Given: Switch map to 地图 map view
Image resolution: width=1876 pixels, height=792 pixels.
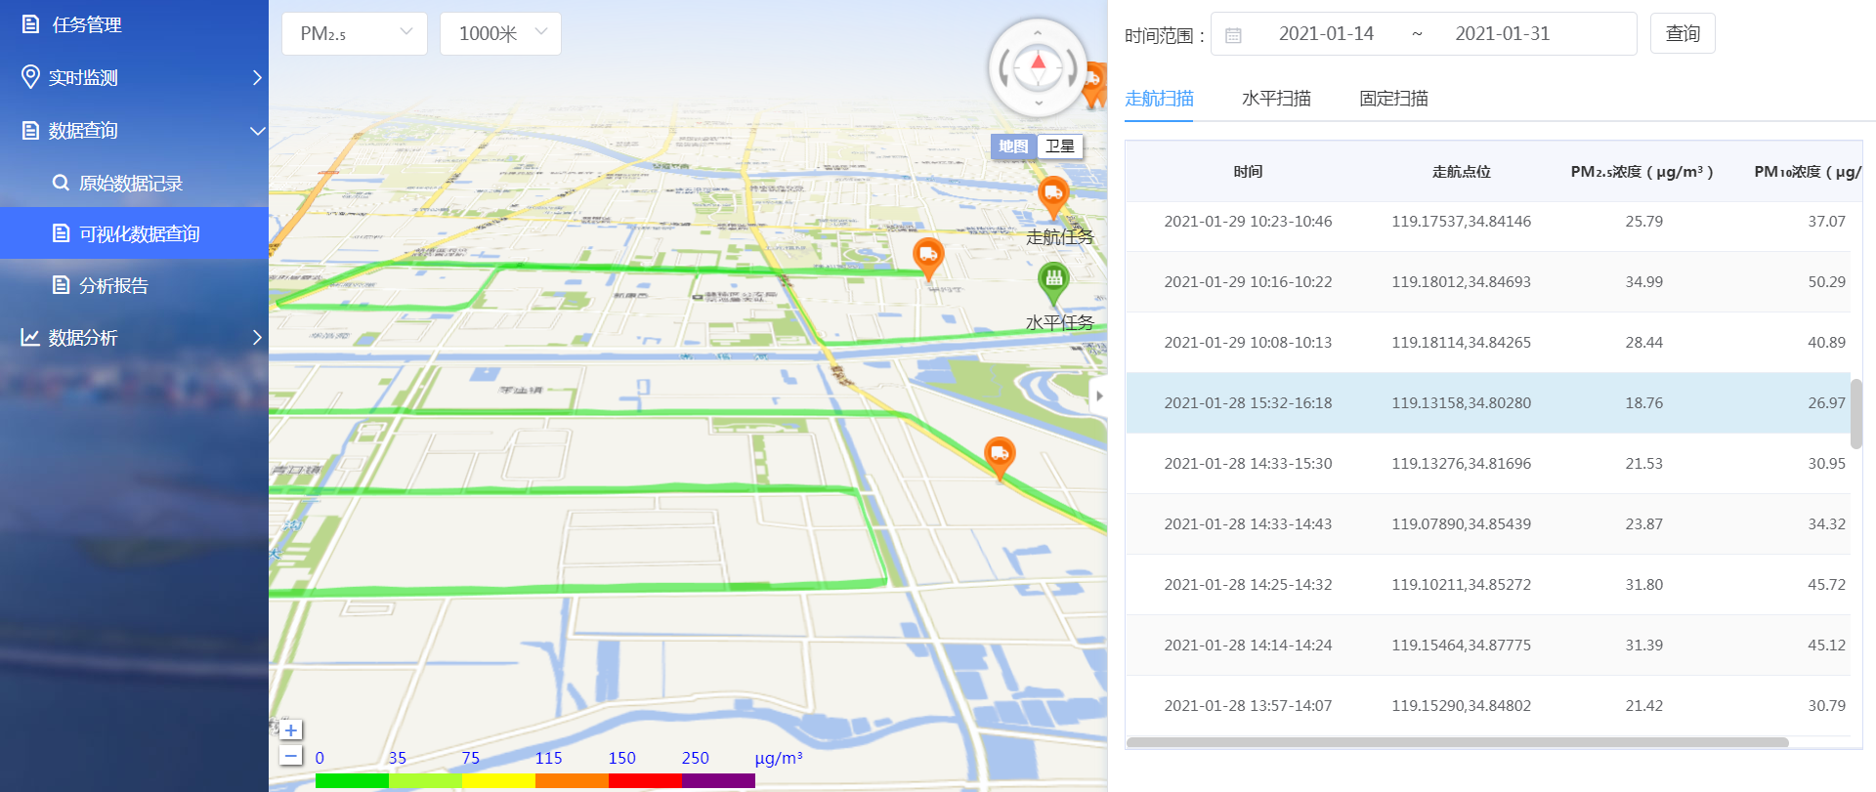Looking at the screenshot, I should tap(1013, 146).
